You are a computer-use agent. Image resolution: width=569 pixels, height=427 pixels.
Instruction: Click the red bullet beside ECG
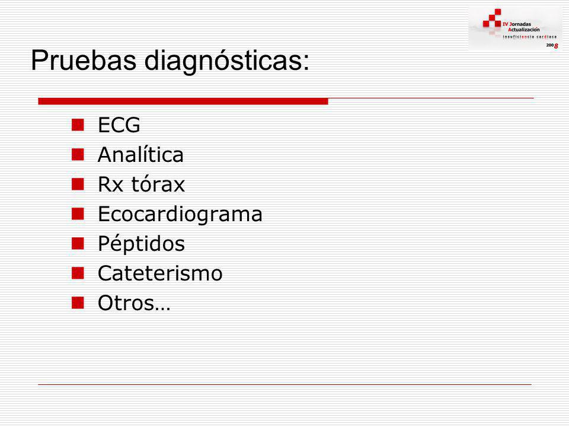click(x=78, y=125)
